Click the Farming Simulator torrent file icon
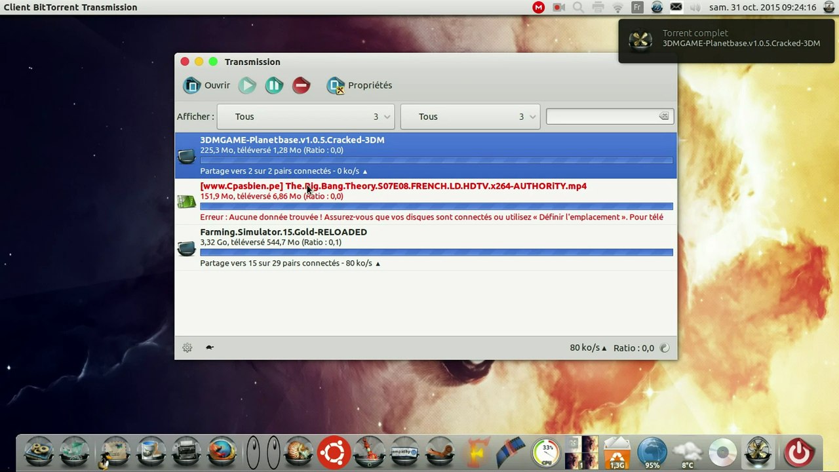 tap(187, 248)
